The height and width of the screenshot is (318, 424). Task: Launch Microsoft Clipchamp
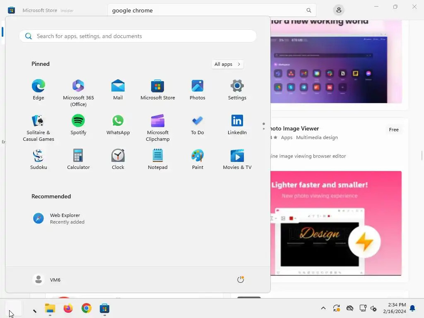pyautogui.click(x=158, y=128)
